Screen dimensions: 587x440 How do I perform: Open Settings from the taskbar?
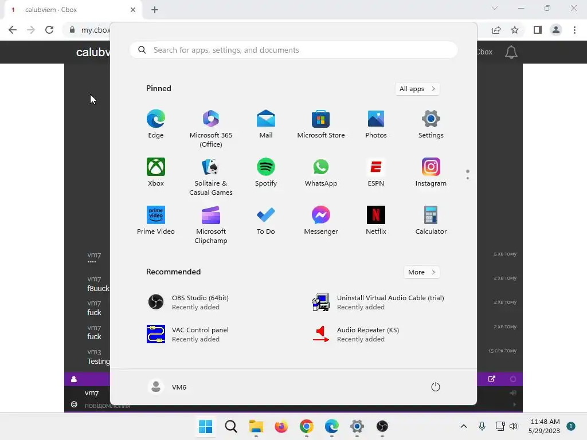click(x=357, y=426)
